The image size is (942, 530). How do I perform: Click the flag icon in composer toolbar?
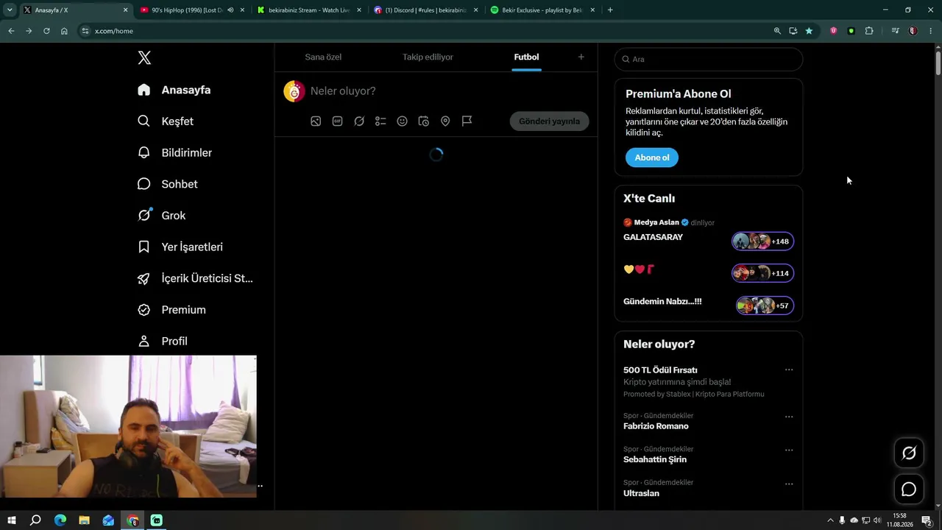tap(467, 121)
